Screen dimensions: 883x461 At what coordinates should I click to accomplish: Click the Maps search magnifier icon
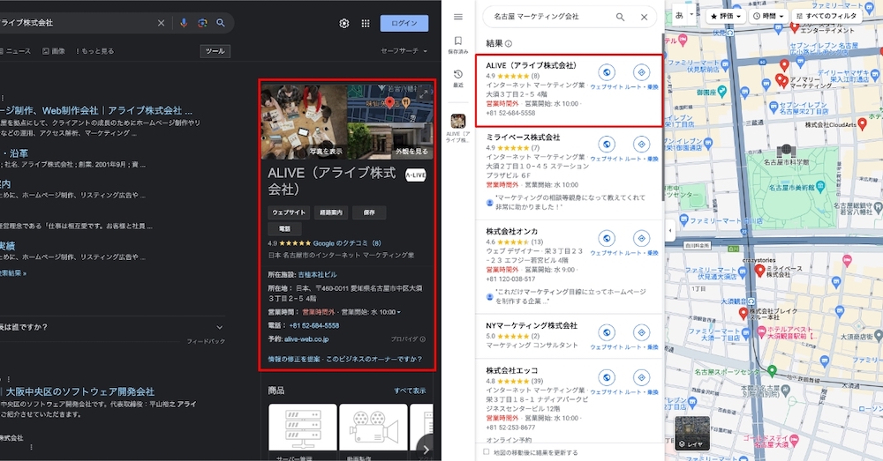[x=620, y=18]
